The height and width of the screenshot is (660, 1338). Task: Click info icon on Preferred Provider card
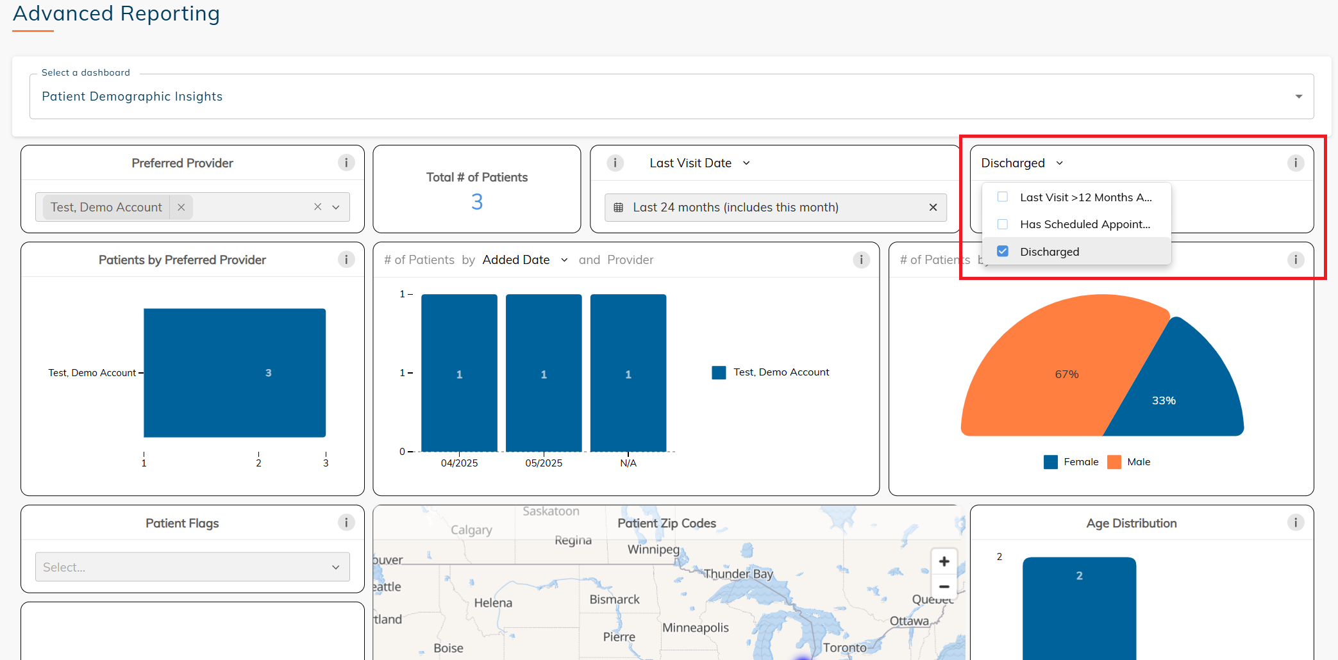(346, 163)
